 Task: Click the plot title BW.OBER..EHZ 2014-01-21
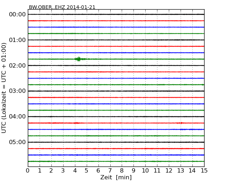[62, 7]
